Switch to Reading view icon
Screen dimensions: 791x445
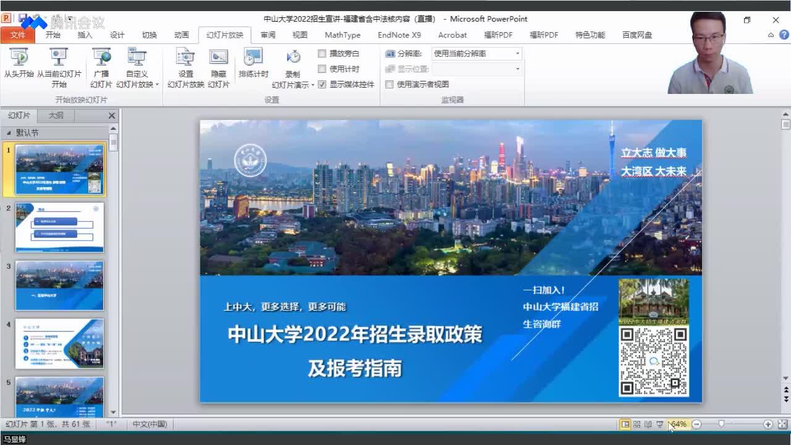click(648, 425)
